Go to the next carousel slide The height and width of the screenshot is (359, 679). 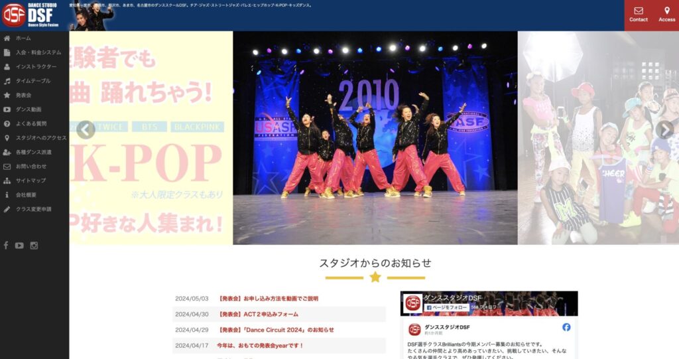pos(664,129)
